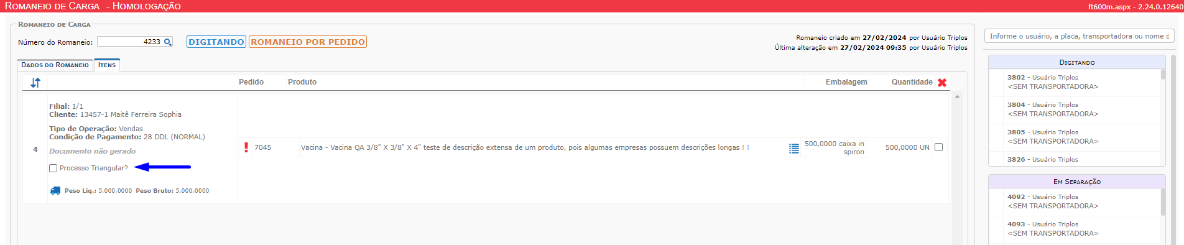
Task: Click the Quantidade column header
Action: point(912,82)
